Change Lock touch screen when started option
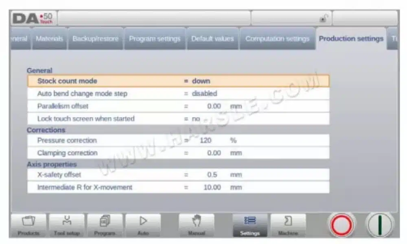Screen dimensions: 407x244 178,119
